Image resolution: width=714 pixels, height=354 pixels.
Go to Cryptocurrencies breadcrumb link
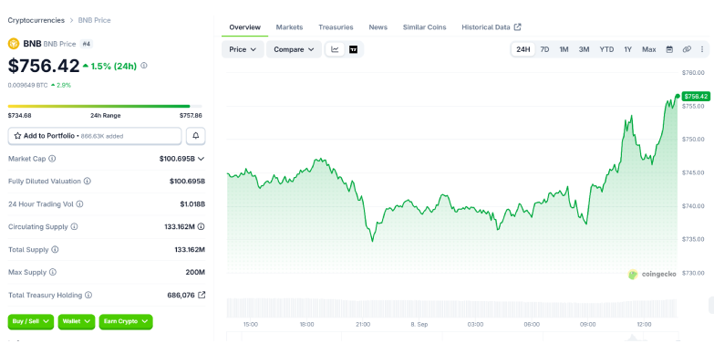[36, 20]
